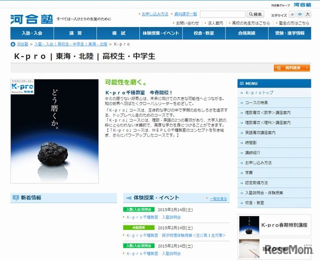Open the 校舎・教室 navigation tab

pos(204,33)
